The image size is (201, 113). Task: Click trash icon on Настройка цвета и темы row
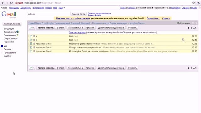click(34, 44)
